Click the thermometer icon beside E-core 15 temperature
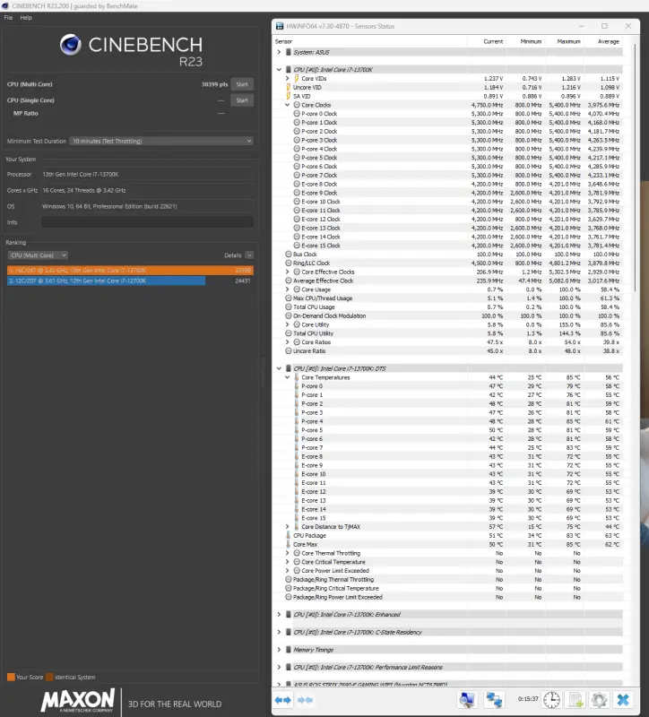The image size is (649, 717). pyautogui.click(x=297, y=518)
